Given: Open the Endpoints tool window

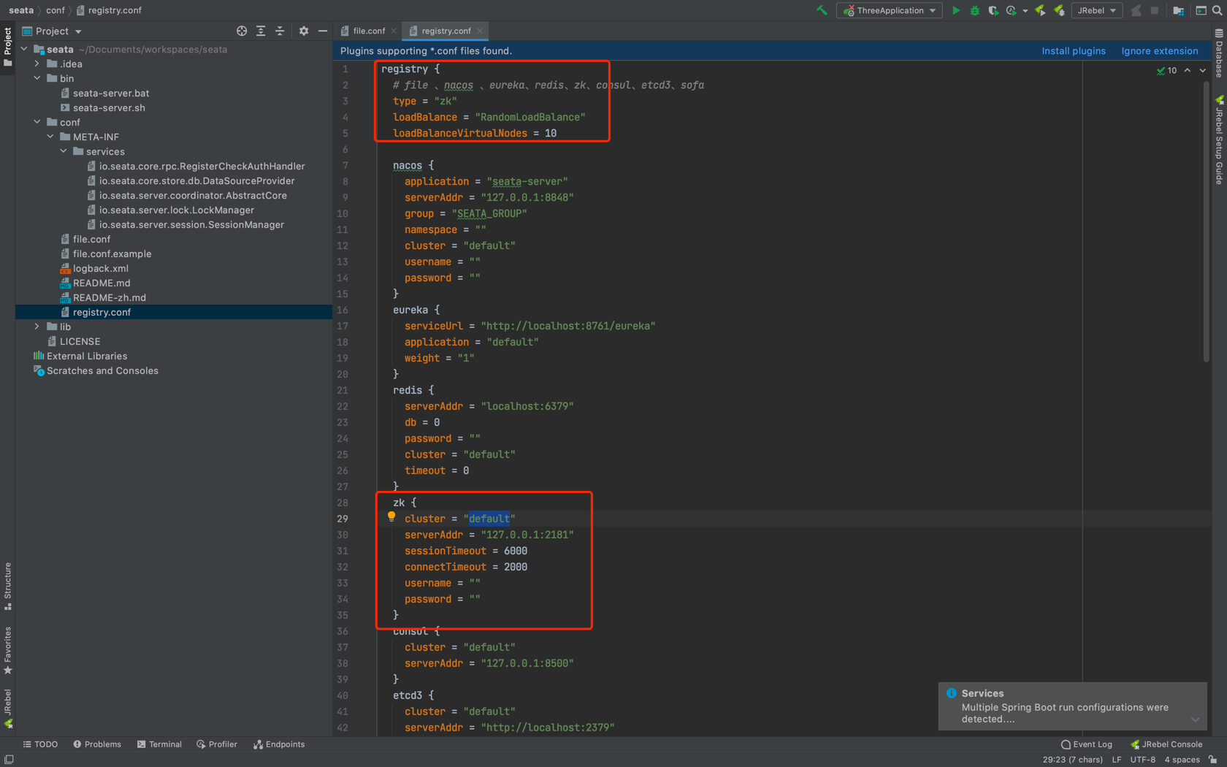Looking at the screenshot, I should tap(279, 744).
